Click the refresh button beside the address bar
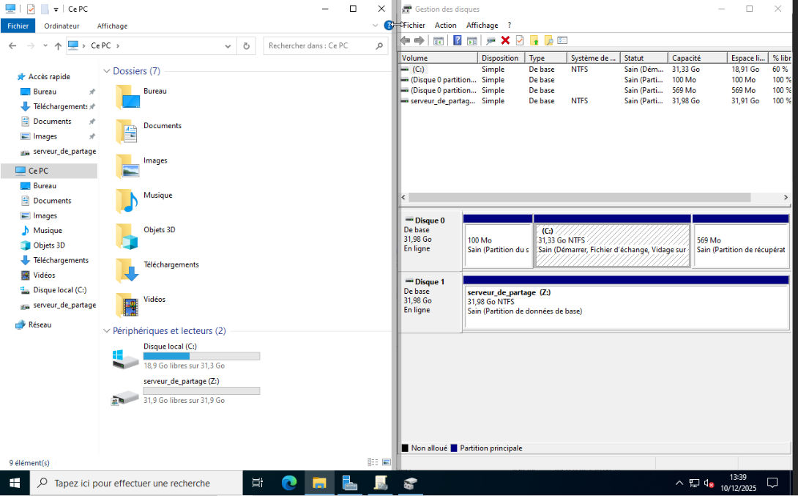 (x=247, y=45)
